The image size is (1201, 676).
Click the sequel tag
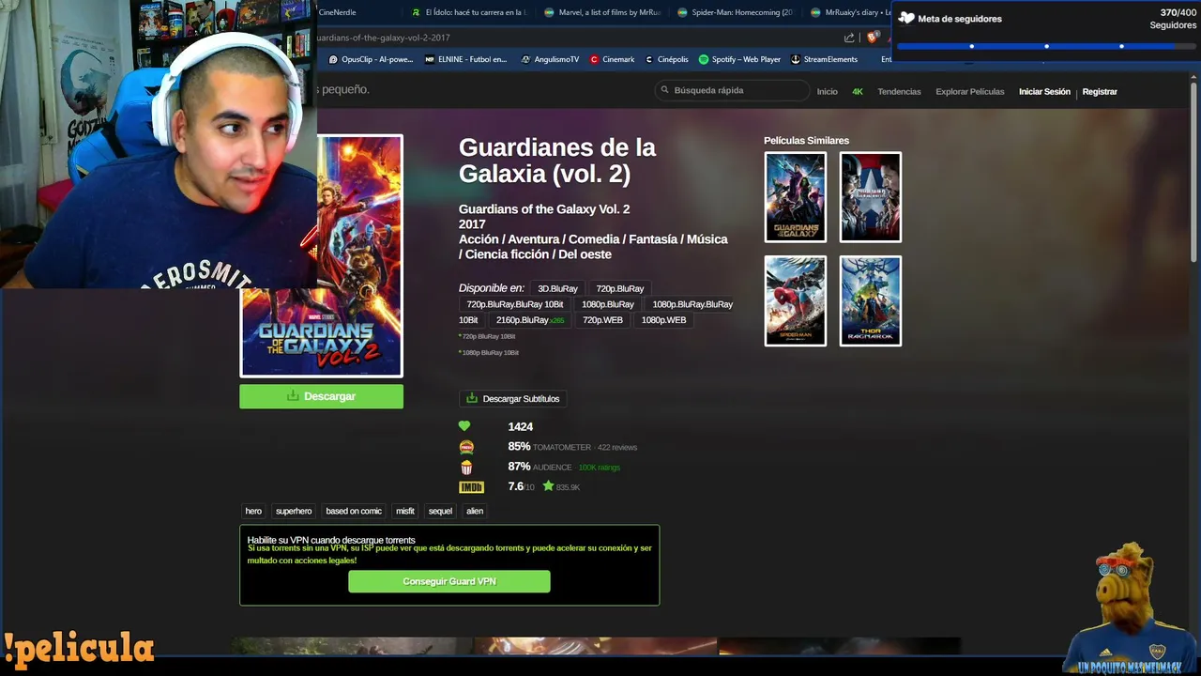coord(440,511)
